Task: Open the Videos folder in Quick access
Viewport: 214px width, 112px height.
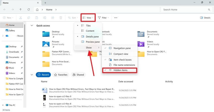Action: pos(149,44)
